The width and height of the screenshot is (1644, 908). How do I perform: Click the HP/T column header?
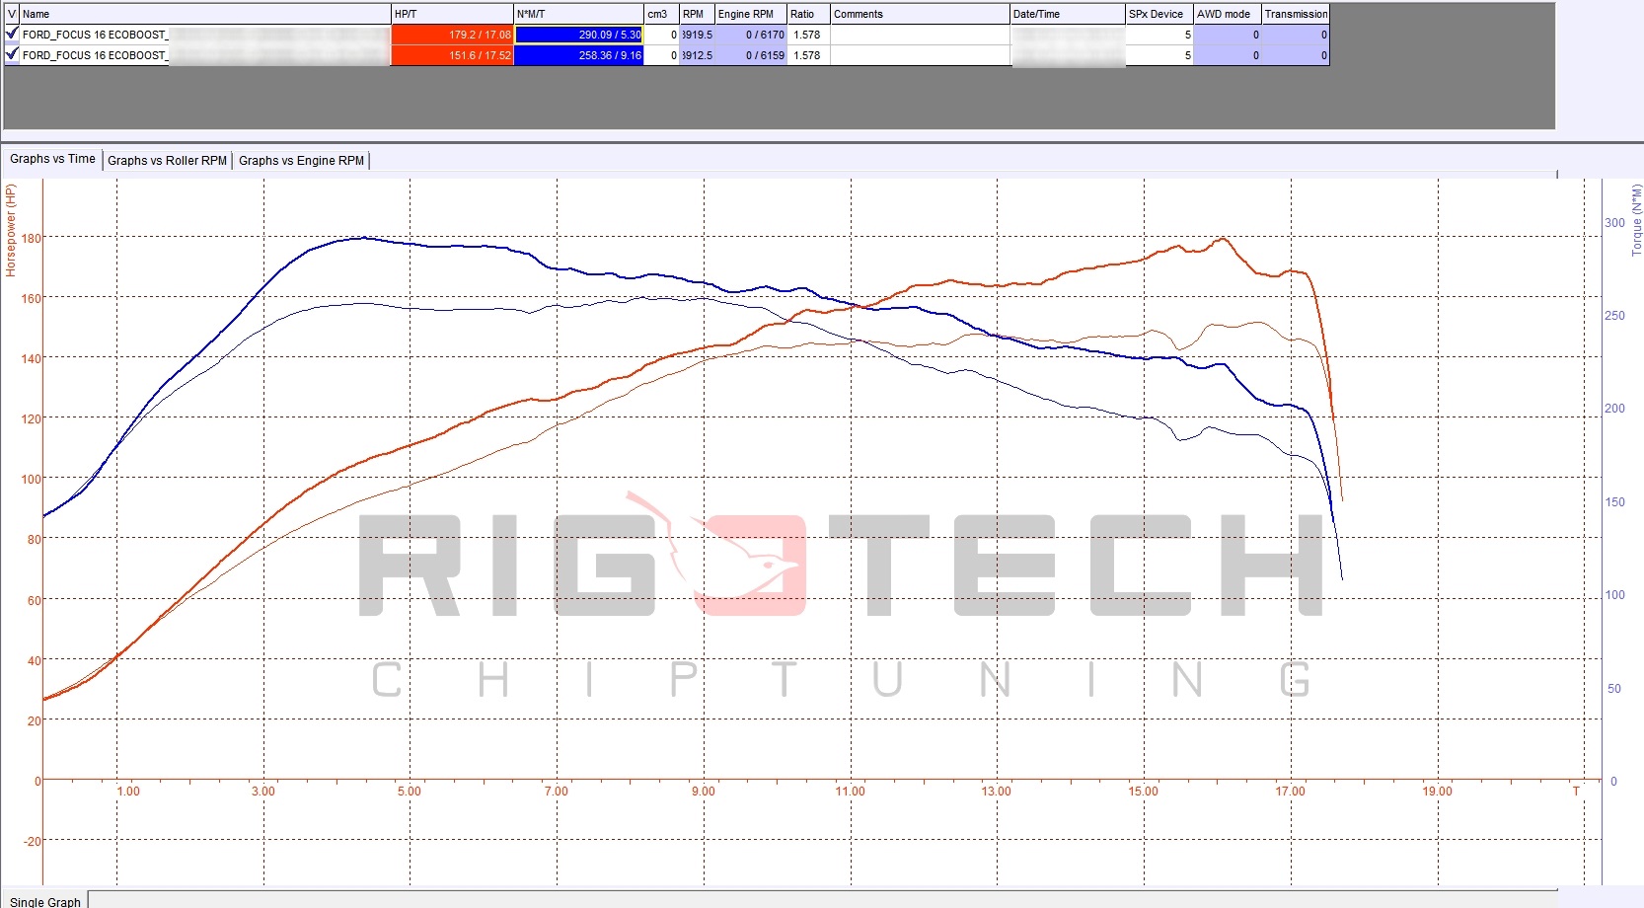[452, 14]
